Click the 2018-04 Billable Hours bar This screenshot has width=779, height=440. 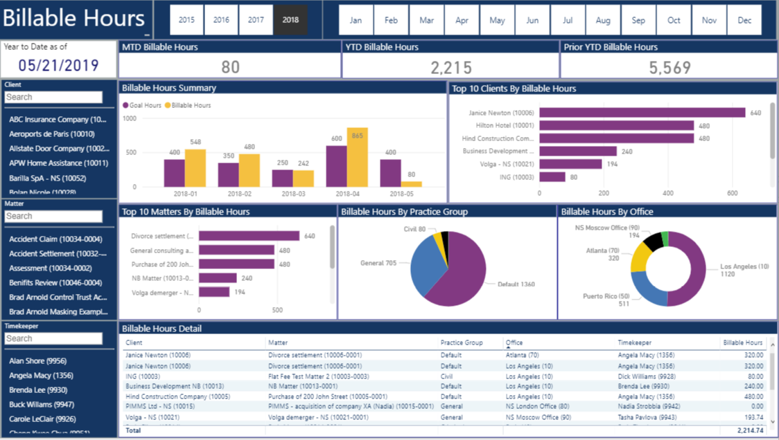(357, 157)
